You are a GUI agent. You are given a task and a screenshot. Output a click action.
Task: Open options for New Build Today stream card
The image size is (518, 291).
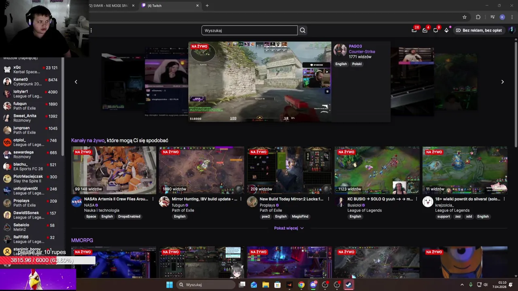pos(328,199)
